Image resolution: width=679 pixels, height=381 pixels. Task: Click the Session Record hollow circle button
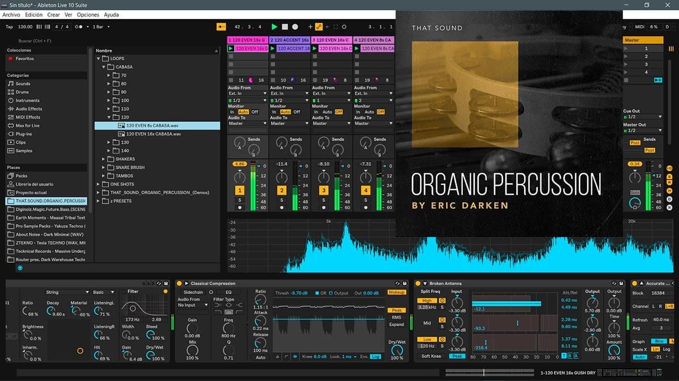[x=343, y=27]
